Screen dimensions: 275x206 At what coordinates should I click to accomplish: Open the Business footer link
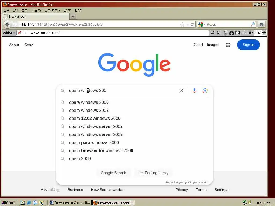[x=75, y=190]
